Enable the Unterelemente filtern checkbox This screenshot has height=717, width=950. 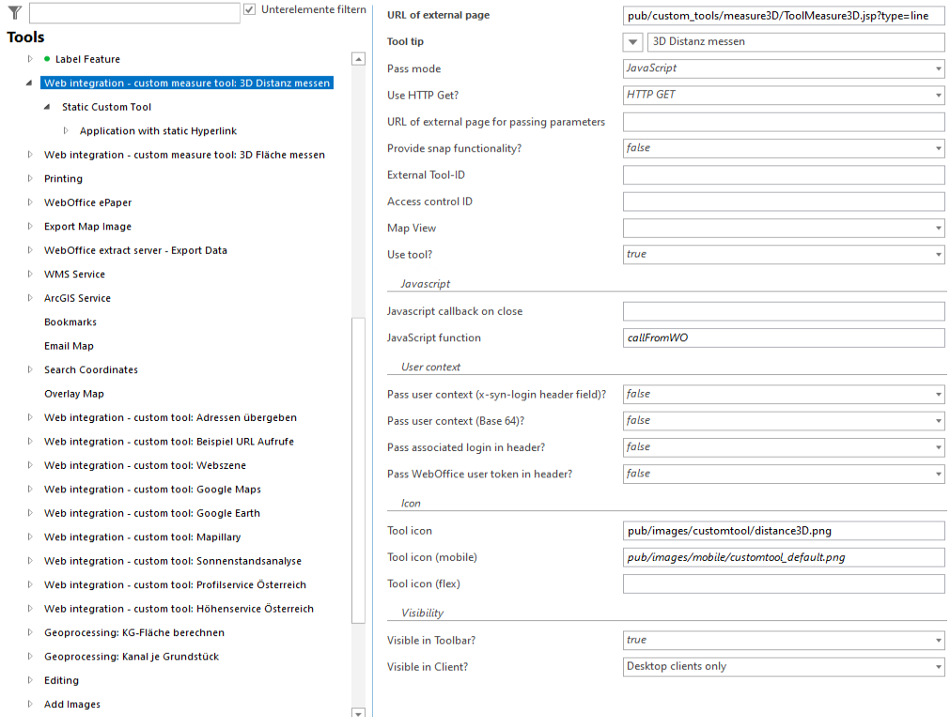[x=249, y=9]
